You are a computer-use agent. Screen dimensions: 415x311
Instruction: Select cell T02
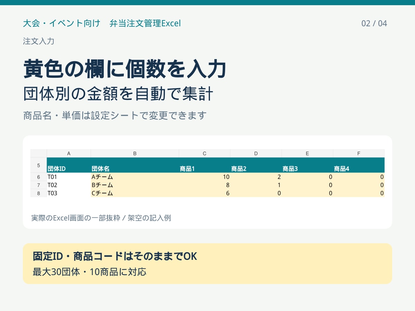click(x=69, y=185)
